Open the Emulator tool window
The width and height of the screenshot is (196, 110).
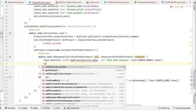click(x=194, y=98)
